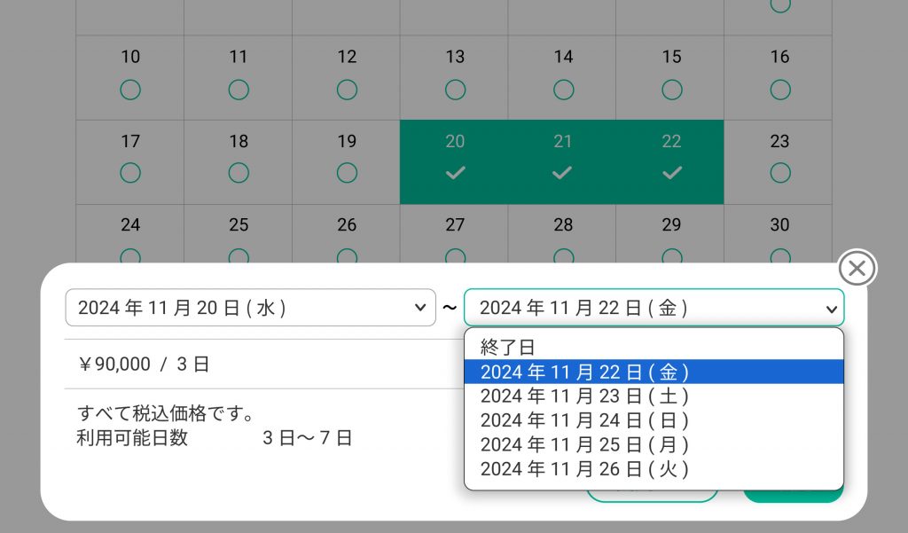Pick 2024年11月25日(月) option
Screen dimensions: 908x533
click(x=584, y=444)
